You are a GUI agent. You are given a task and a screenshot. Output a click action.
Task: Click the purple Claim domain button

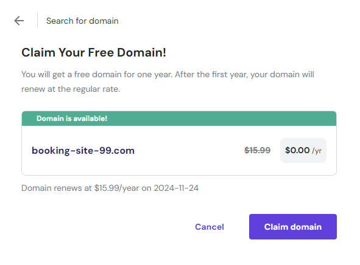coord(293,227)
